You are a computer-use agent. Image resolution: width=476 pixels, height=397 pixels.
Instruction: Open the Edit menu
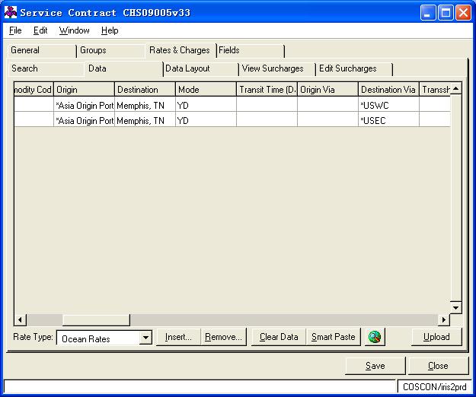[x=40, y=30]
